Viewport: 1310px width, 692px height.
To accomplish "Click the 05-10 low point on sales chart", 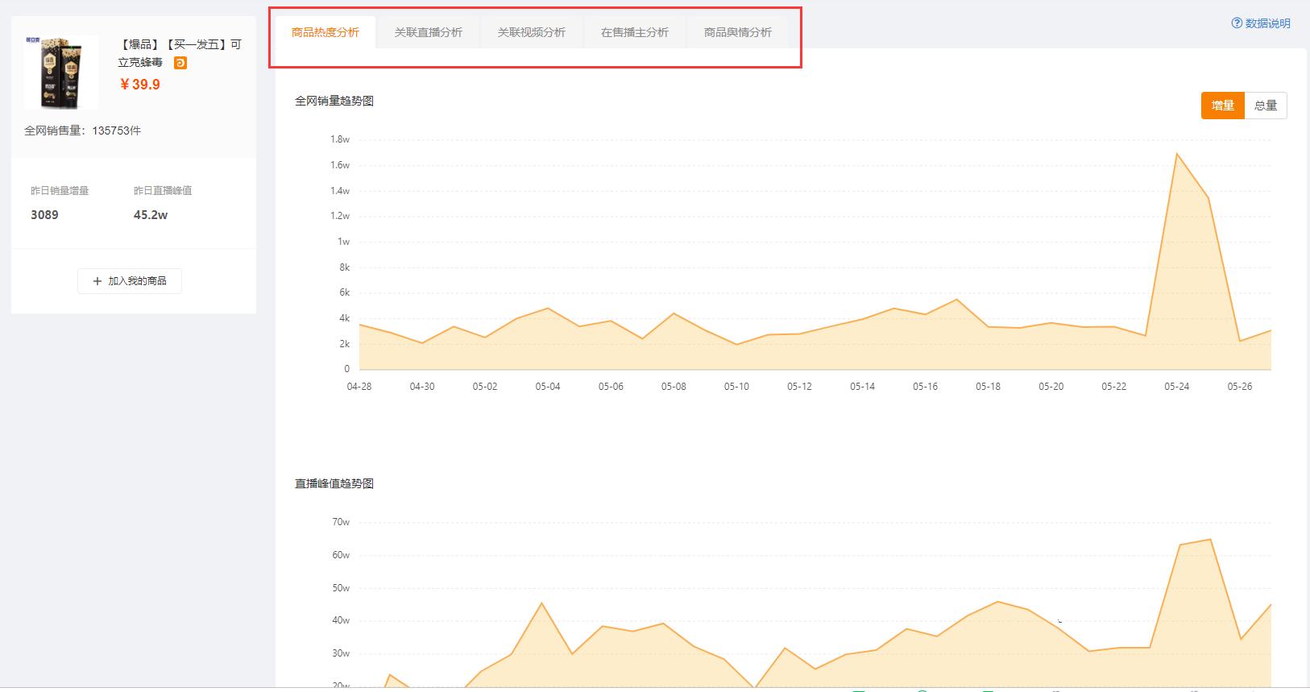I will [x=736, y=345].
